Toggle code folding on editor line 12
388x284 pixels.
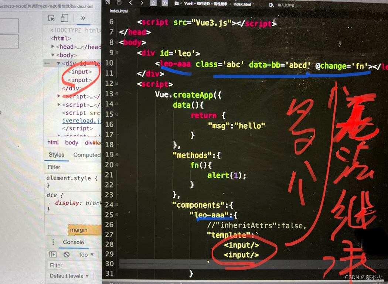tap(117, 83)
